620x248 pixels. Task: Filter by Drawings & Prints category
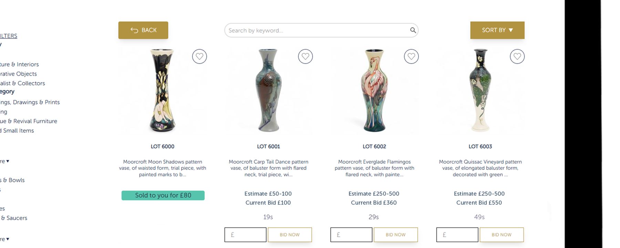(x=30, y=102)
